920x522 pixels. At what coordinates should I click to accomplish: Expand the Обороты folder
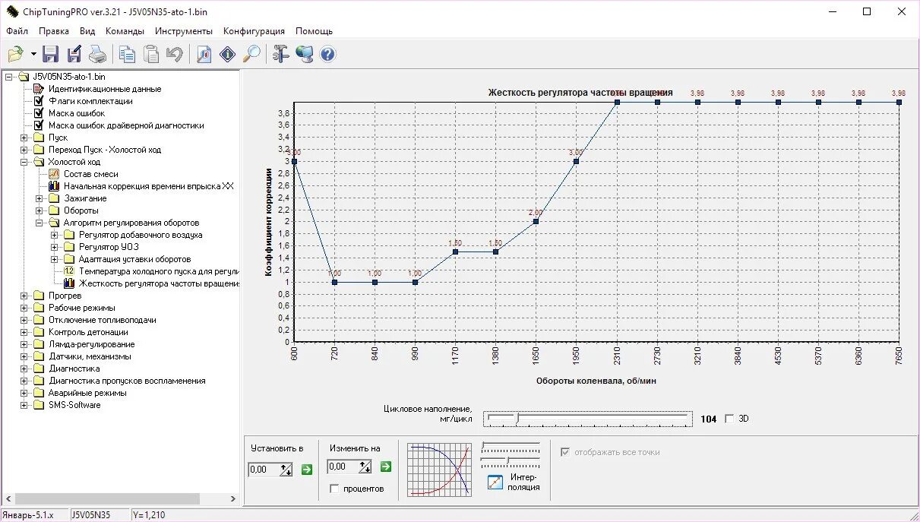40,210
